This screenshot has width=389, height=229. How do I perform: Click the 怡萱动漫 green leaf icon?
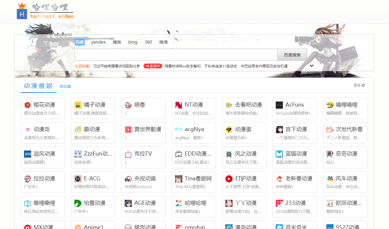click(78, 203)
